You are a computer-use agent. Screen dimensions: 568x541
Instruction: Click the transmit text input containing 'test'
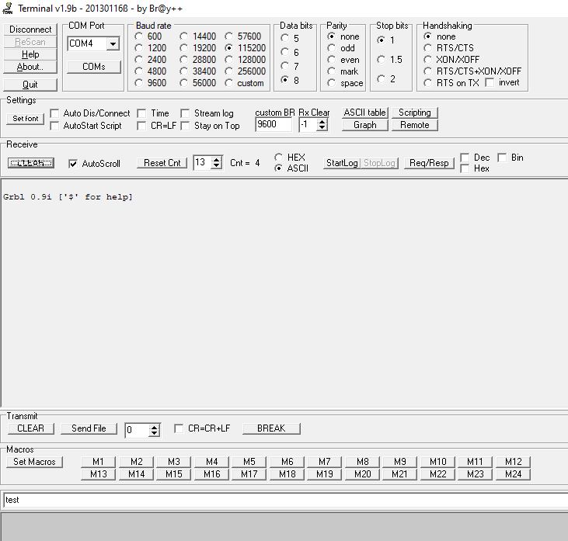(x=284, y=501)
